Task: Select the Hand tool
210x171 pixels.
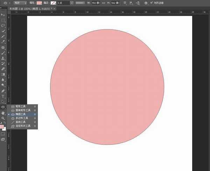Action: click(3, 113)
